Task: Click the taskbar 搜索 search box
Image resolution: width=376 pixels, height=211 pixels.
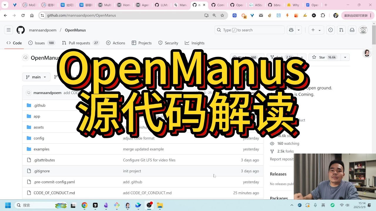Action: pyautogui.click(x=41, y=205)
